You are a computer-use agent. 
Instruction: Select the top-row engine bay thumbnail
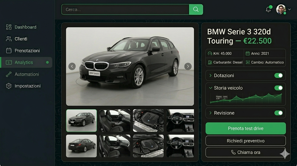(x=148, y=120)
